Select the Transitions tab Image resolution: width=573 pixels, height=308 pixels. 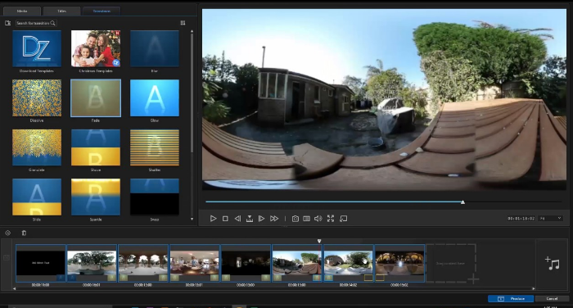pos(102,11)
